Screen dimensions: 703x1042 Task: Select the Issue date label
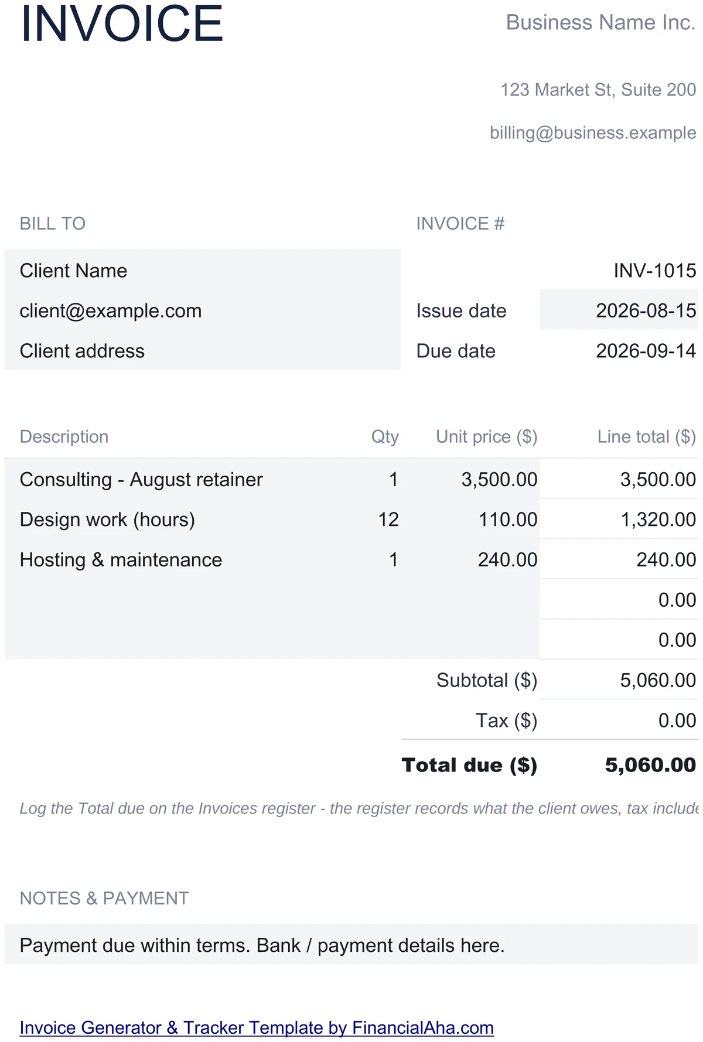click(x=461, y=310)
